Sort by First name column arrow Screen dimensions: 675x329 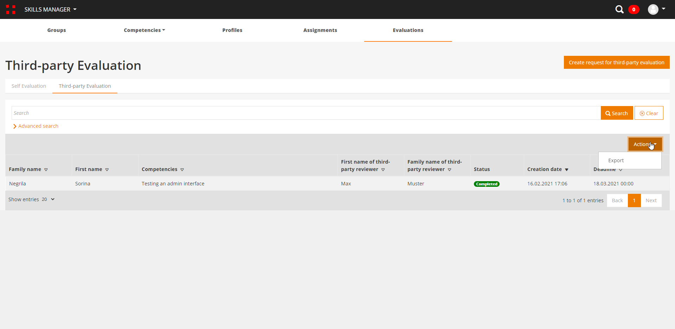tap(107, 170)
